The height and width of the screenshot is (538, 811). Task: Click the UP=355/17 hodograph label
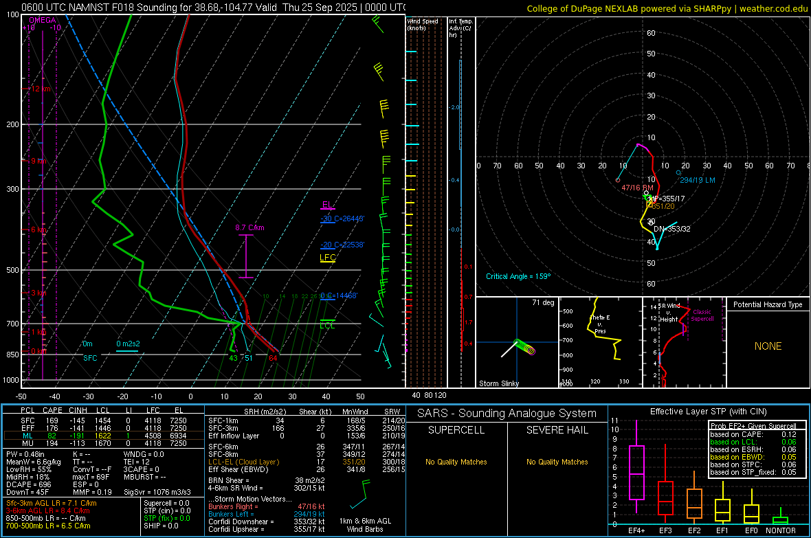[667, 199]
